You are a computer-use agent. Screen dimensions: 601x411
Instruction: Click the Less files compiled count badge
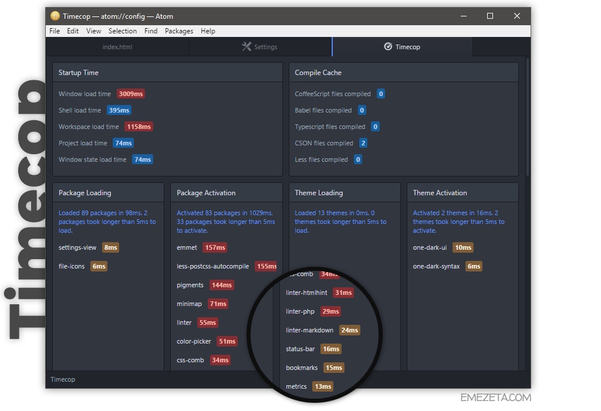coord(357,159)
